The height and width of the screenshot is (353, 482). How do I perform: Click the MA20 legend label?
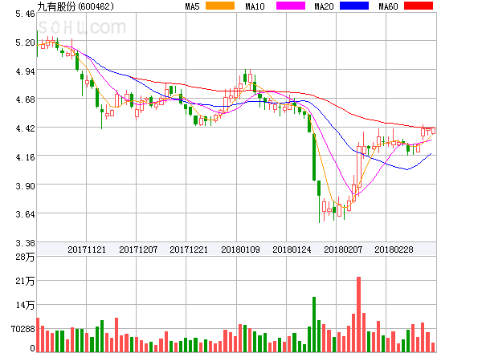click(324, 6)
